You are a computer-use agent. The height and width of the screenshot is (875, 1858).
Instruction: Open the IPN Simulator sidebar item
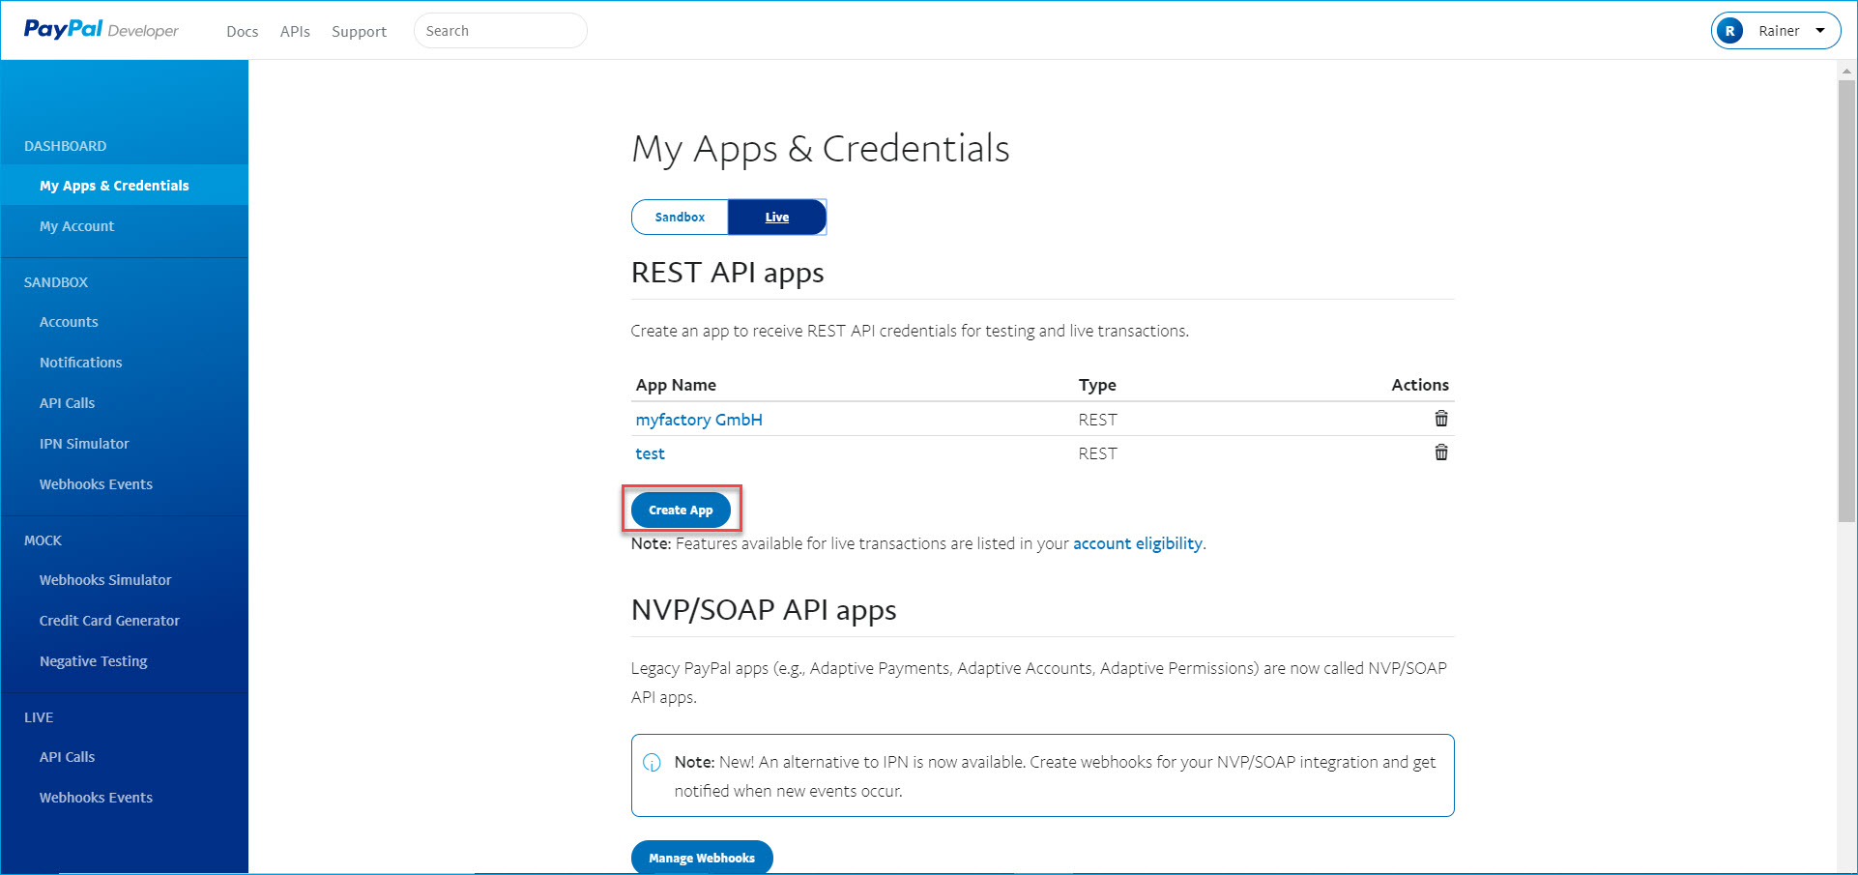pos(84,444)
